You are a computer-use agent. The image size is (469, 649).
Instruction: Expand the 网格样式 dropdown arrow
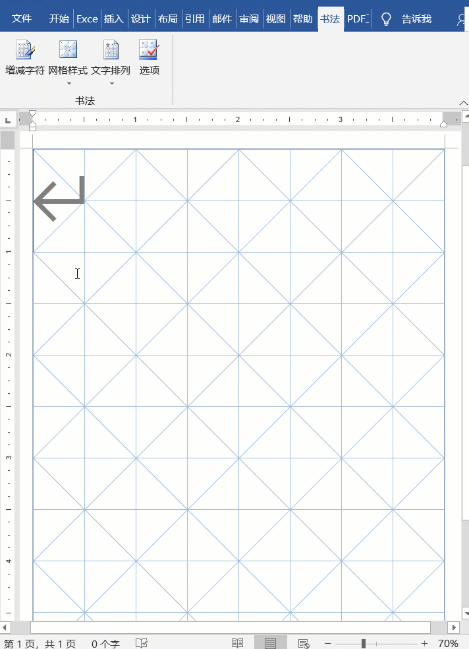(x=69, y=84)
